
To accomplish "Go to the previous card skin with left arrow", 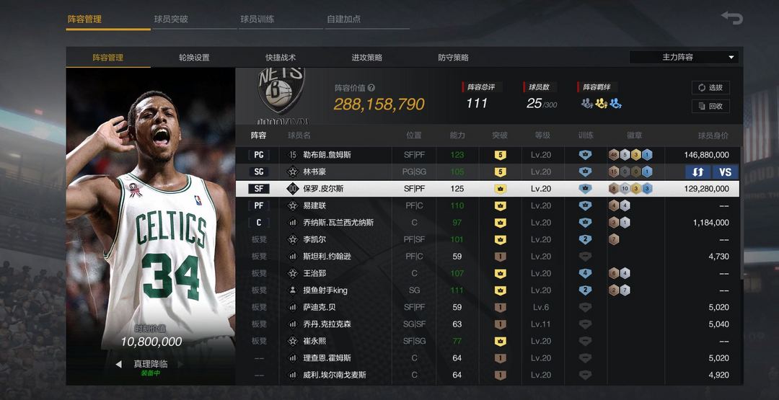I will (x=118, y=364).
